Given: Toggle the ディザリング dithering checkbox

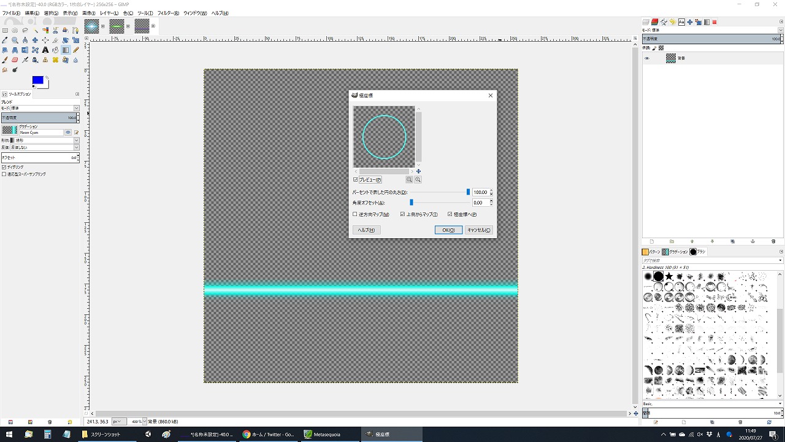Looking at the screenshot, I should click(13, 167).
